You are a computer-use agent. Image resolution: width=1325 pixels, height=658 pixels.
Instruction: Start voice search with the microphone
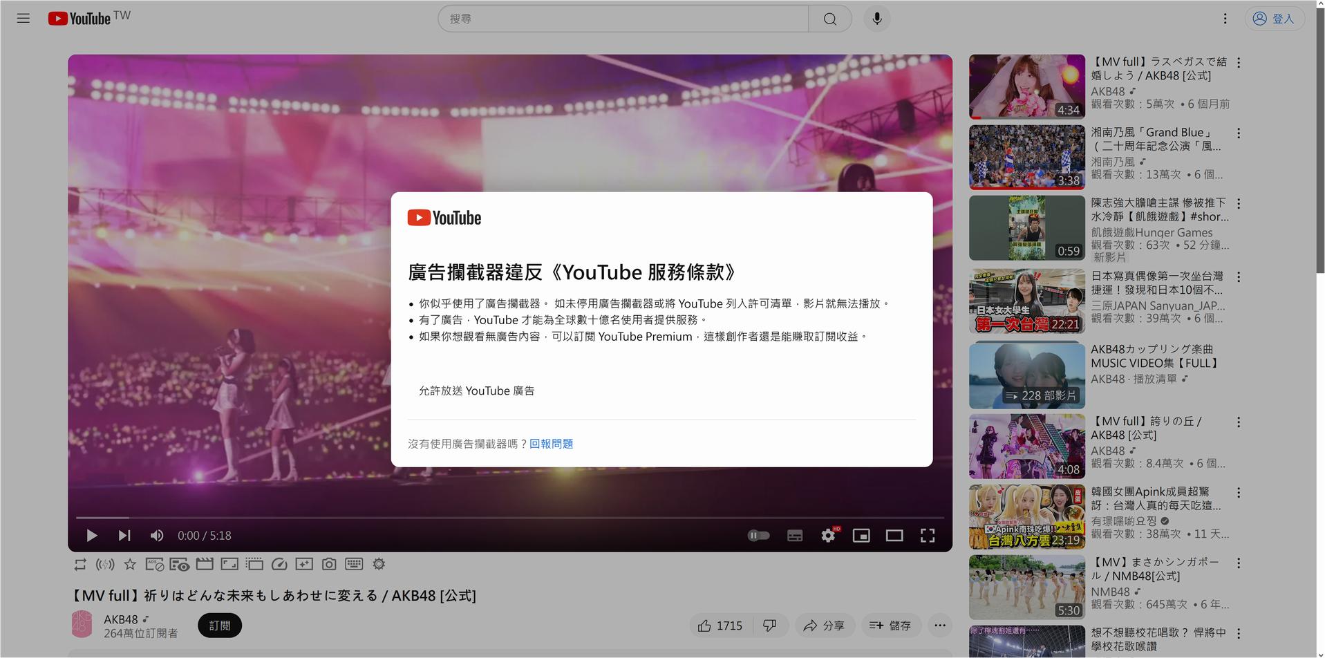[x=876, y=19]
